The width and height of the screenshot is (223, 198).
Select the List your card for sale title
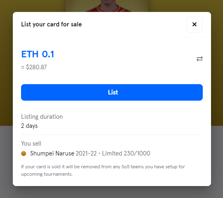[52, 24]
